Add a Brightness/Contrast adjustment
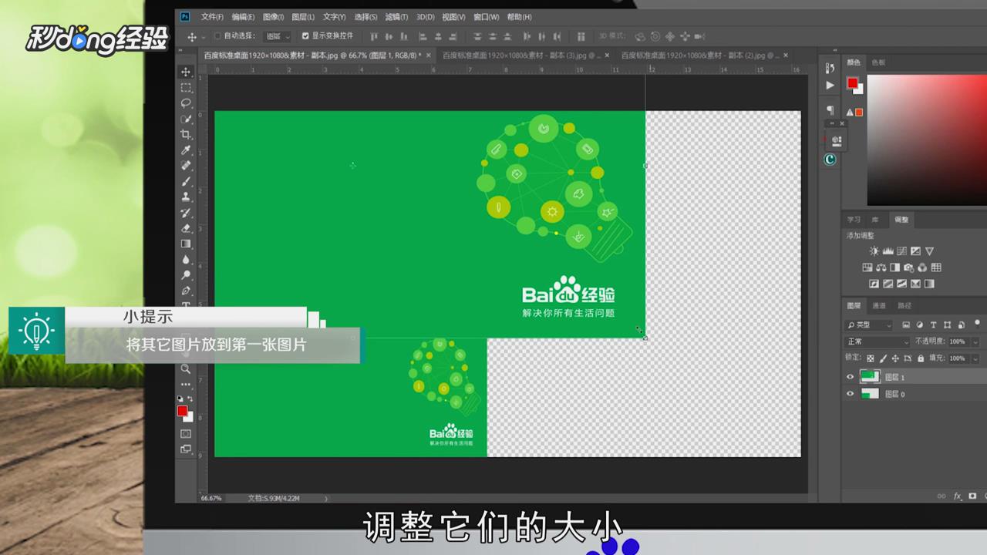Screen dimensions: 987x555 point(874,251)
